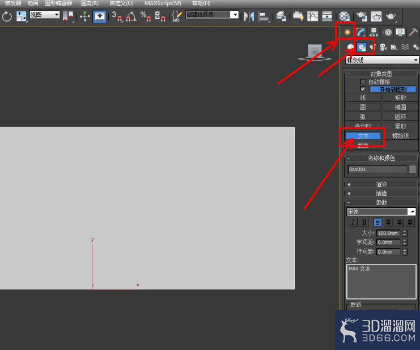Image resolution: width=420 pixels, height=350 pixels.
Task: Open Render Setup teapot icon
Action: tap(362, 16)
